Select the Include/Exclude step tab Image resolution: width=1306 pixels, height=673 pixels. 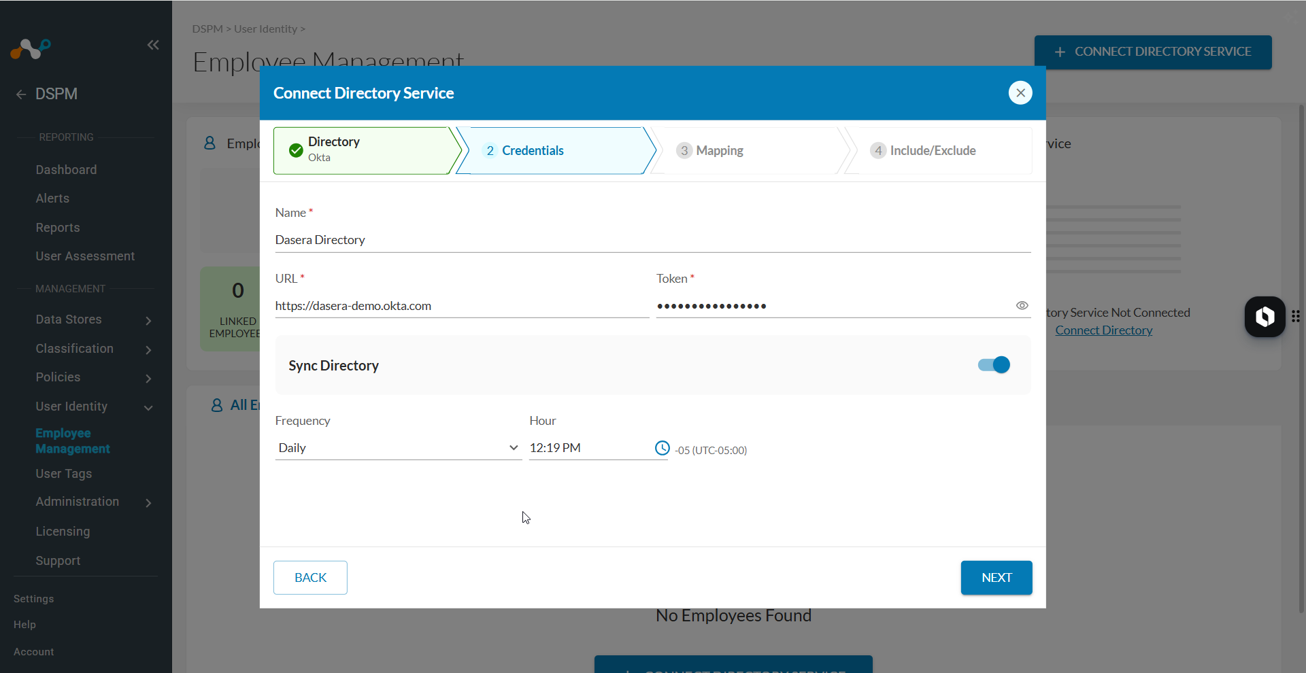click(938, 150)
